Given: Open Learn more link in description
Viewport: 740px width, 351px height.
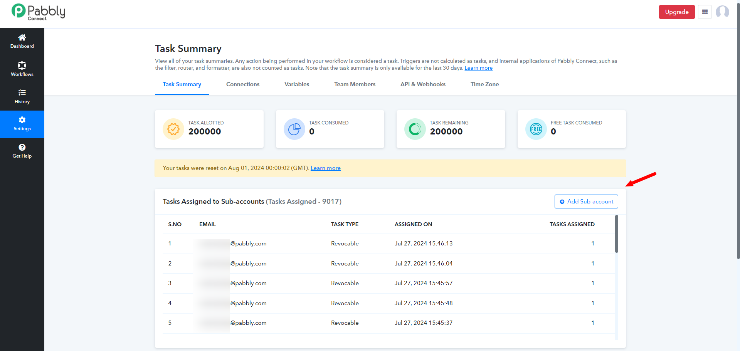Looking at the screenshot, I should [478, 68].
